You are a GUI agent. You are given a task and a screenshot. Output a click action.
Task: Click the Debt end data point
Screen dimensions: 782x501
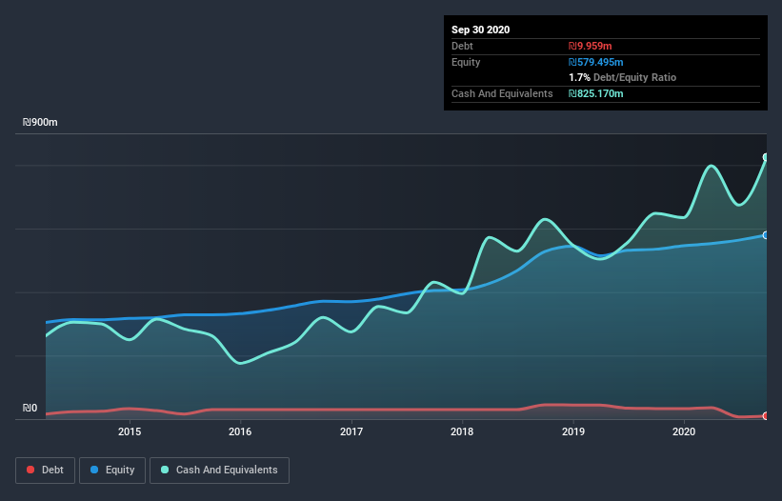point(766,416)
